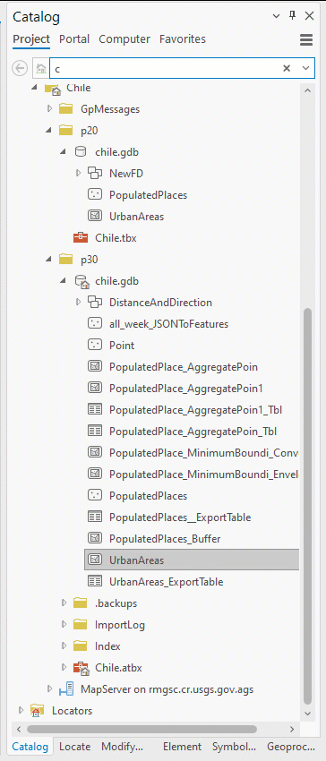Open the Element bottom pane tab
Screen dimensions: 326x761
(182, 747)
